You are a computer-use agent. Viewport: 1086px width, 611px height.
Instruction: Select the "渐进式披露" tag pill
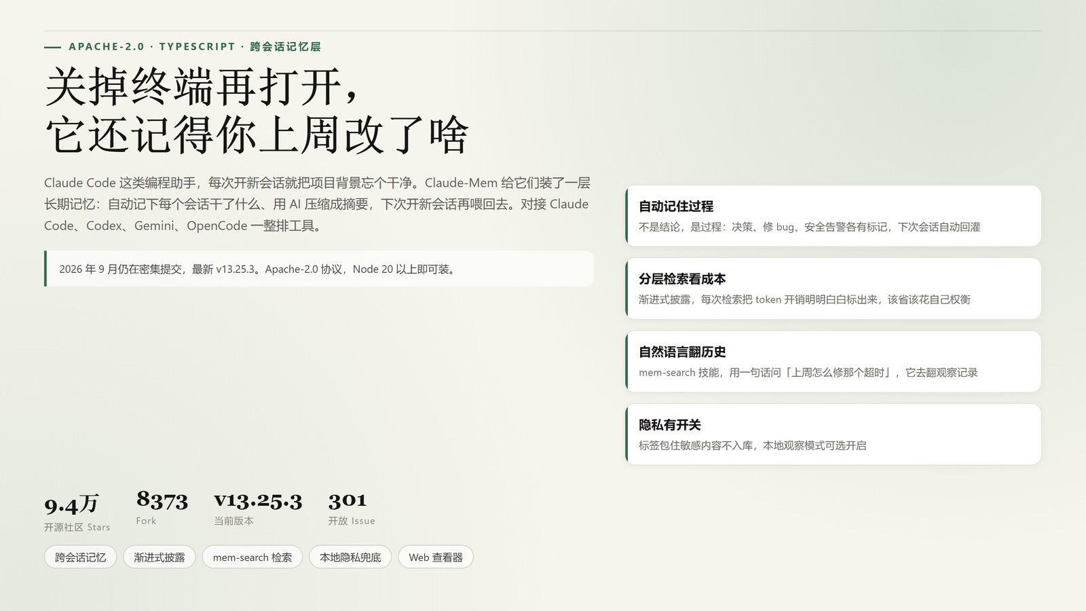pos(160,557)
